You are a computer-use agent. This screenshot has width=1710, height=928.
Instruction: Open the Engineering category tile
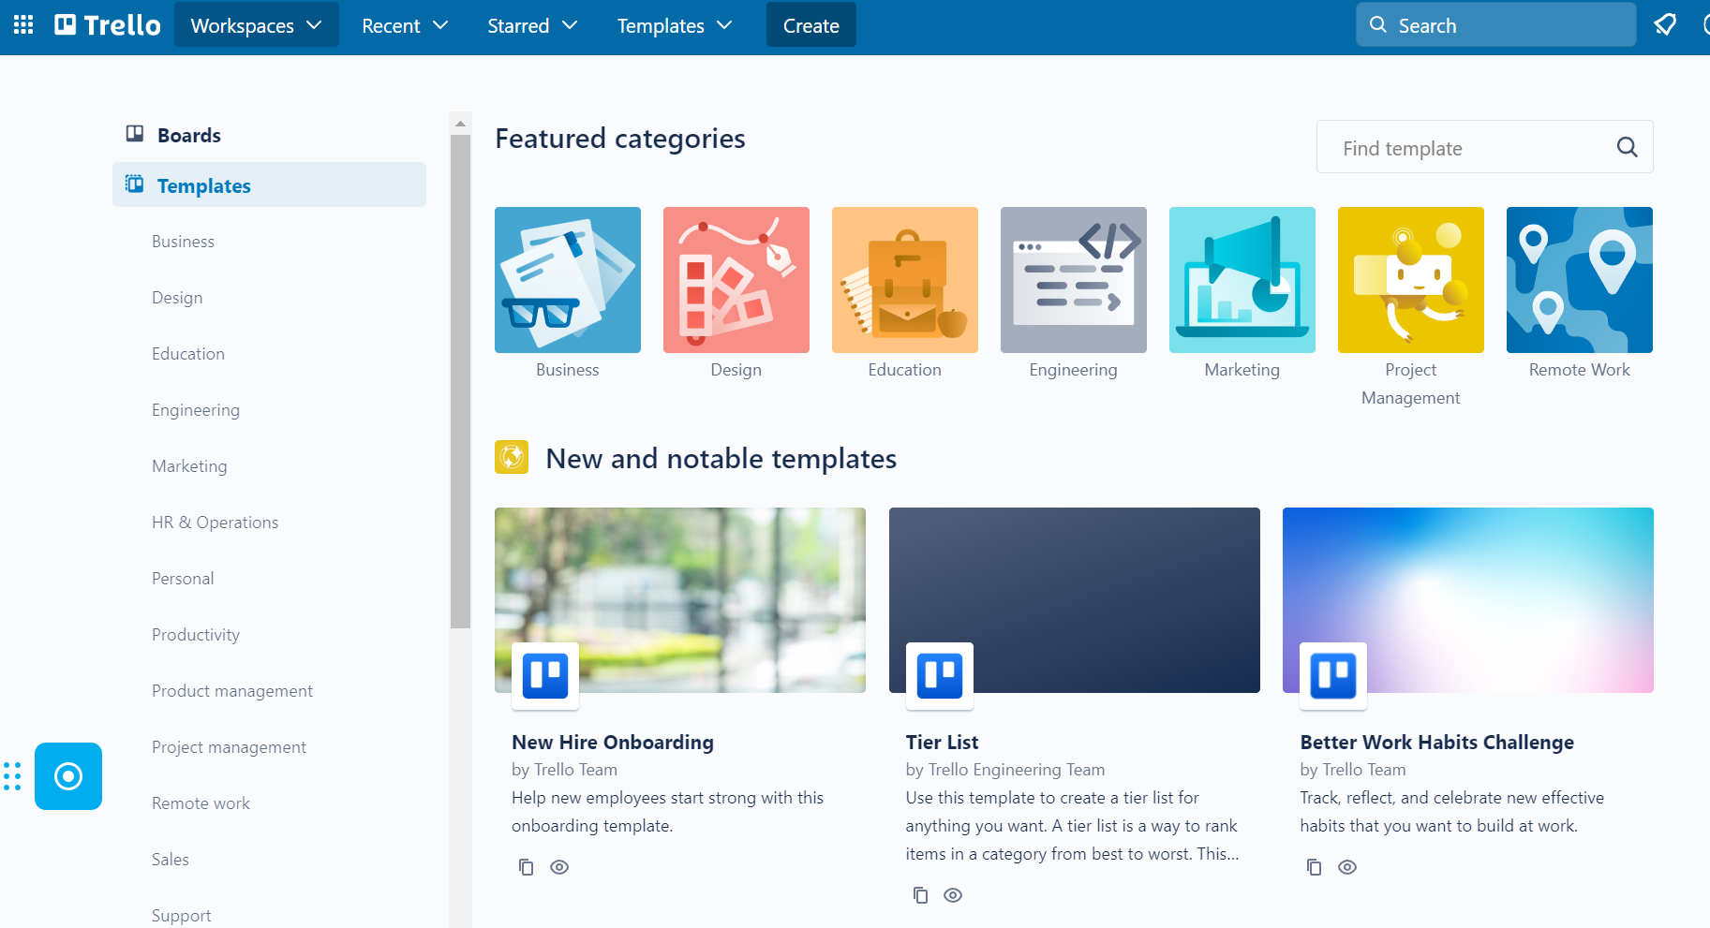1074,280
